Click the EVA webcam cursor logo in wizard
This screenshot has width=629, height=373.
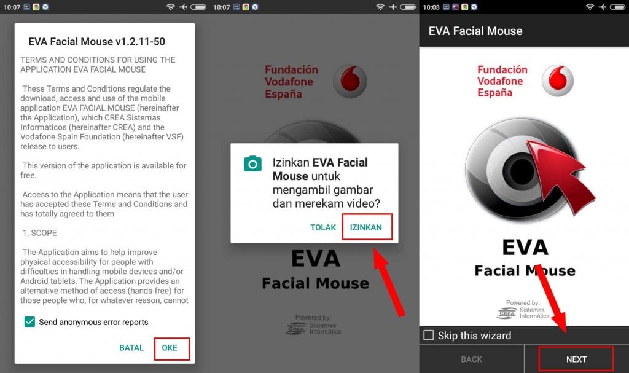click(x=529, y=170)
